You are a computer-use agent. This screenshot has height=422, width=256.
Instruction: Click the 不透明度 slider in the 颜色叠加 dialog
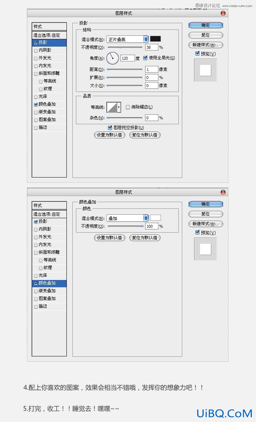point(125,226)
